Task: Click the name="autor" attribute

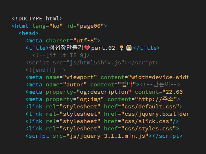Action: click(66, 85)
